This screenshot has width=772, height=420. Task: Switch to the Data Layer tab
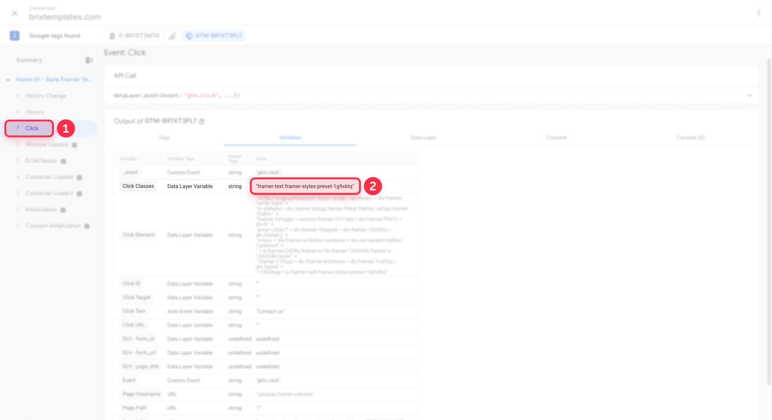click(424, 137)
